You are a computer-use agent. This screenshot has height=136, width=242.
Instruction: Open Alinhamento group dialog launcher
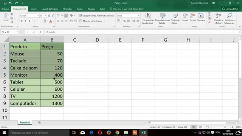coord(114,26)
